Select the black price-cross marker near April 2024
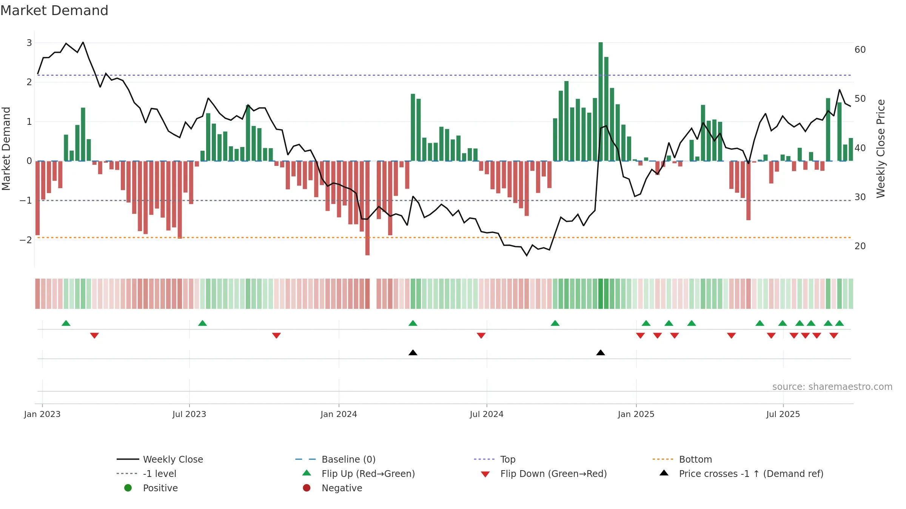 413,353
